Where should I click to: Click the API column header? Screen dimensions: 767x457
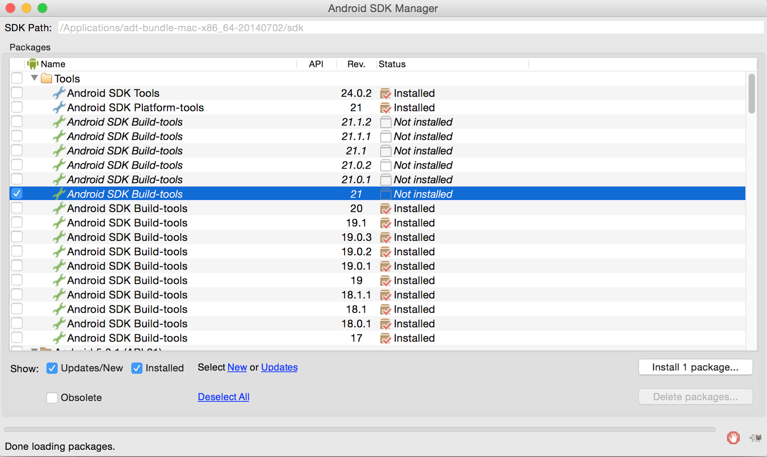[316, 64]
